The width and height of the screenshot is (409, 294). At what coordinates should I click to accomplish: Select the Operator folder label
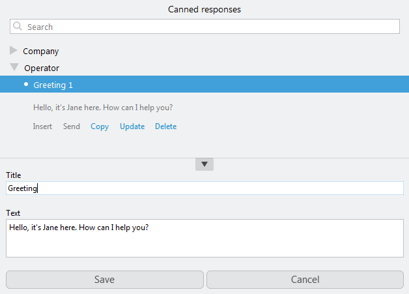(x=42, y=68)
